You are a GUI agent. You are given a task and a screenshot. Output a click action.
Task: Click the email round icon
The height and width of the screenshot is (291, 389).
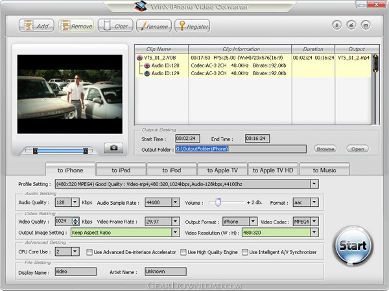click(366, 25)
